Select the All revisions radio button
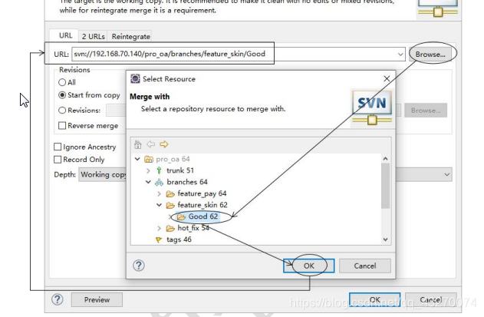Screen dimensions: 484x317 [x=62, y=82]
